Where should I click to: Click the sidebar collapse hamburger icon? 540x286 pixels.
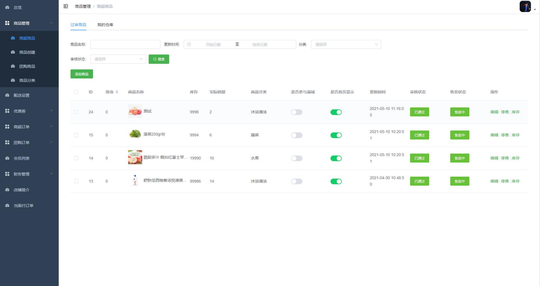[66, 6]
